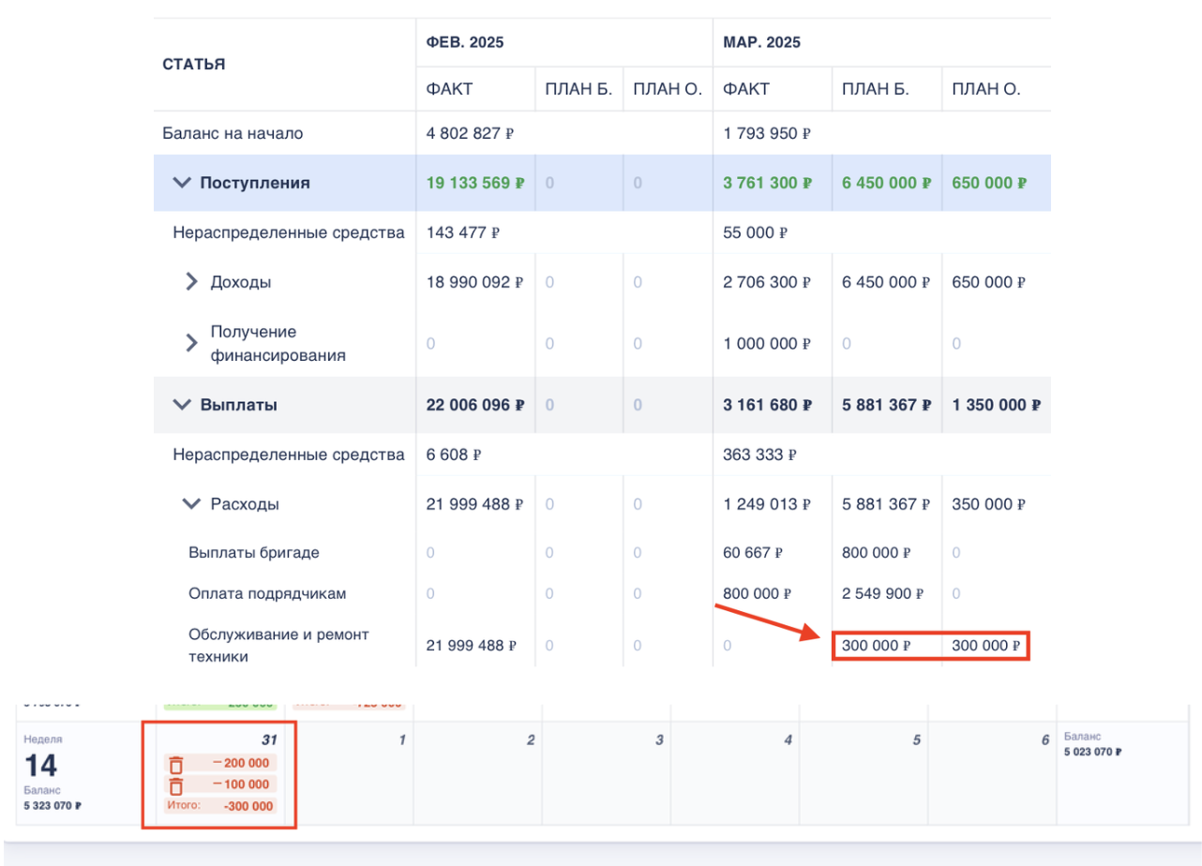Click the Оплата подрядчикам row label
The height and width of the screenshot is (866, 1202).
pyautogui.click(x=267, y=594)
